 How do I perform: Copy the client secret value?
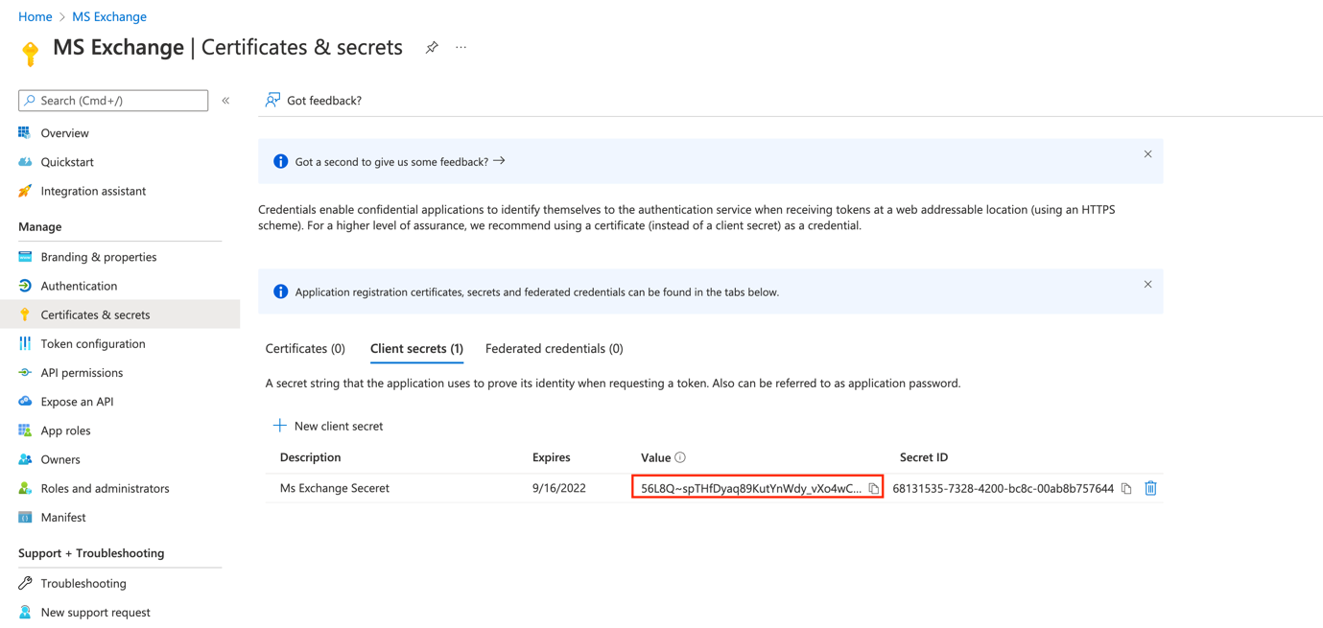pyautogui.click(x=873, y=489)
